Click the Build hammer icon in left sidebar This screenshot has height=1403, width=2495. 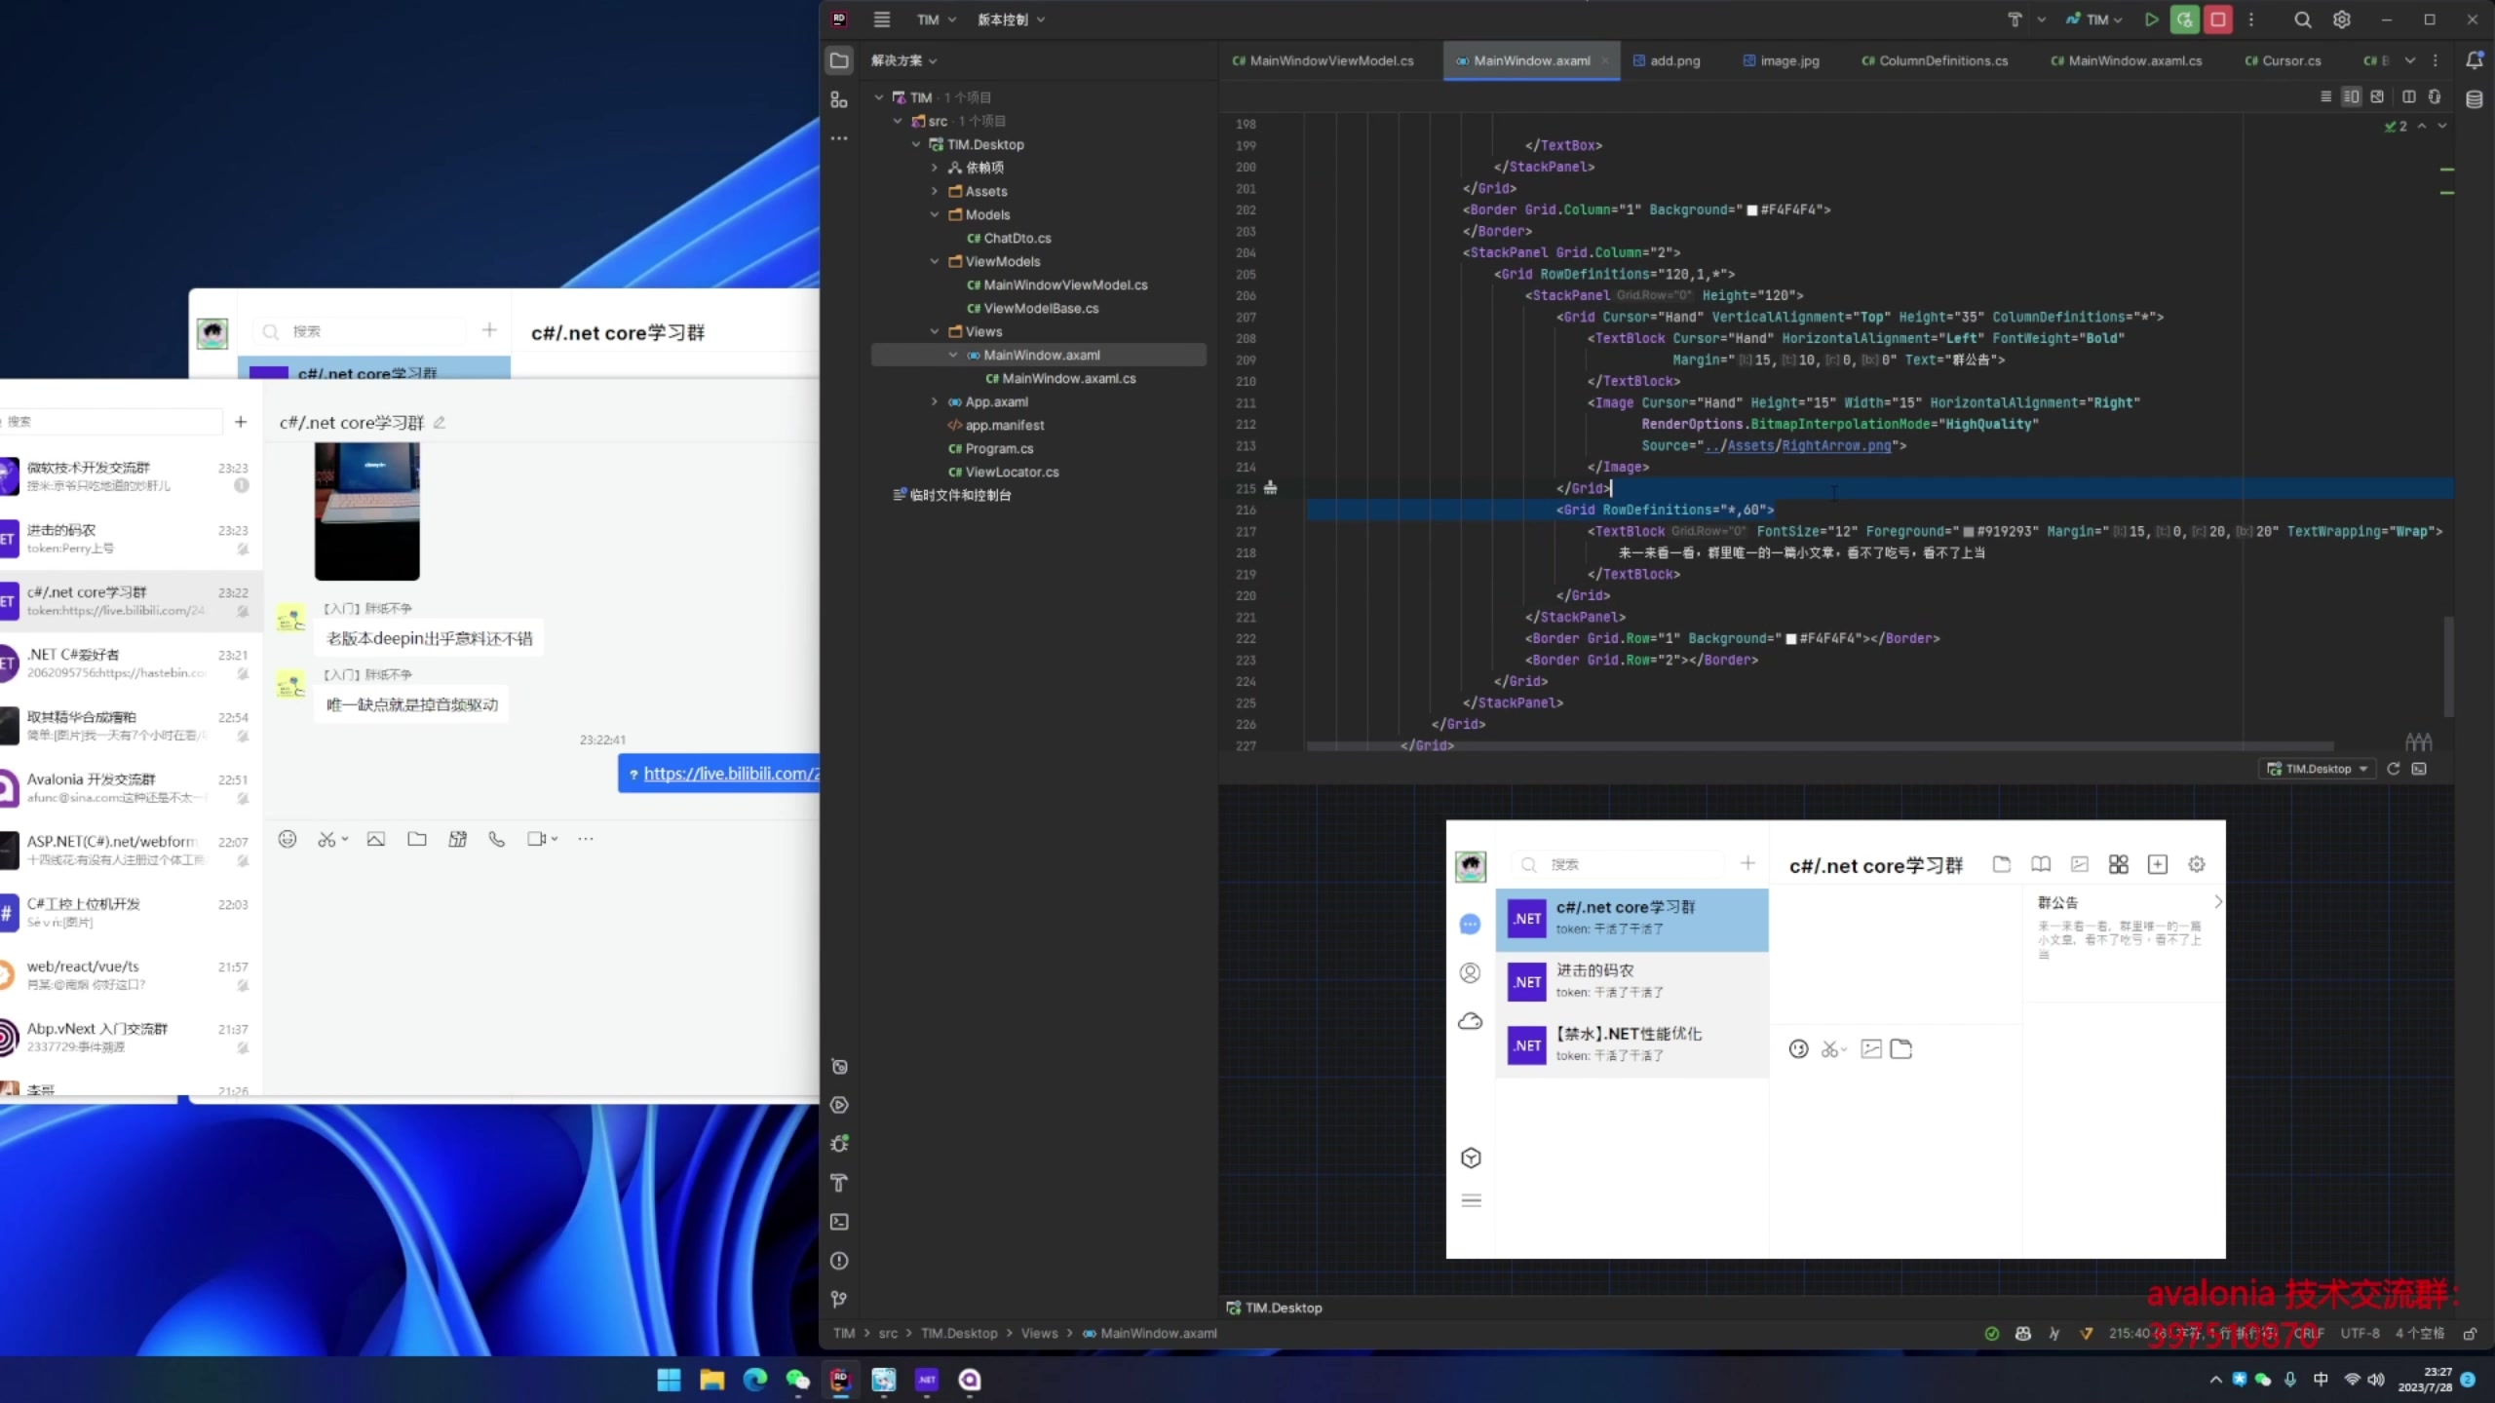[839, 1183]
